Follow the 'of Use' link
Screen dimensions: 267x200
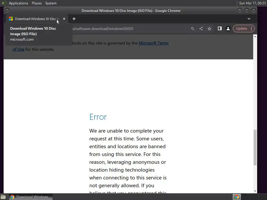click(x=19, y=49)
